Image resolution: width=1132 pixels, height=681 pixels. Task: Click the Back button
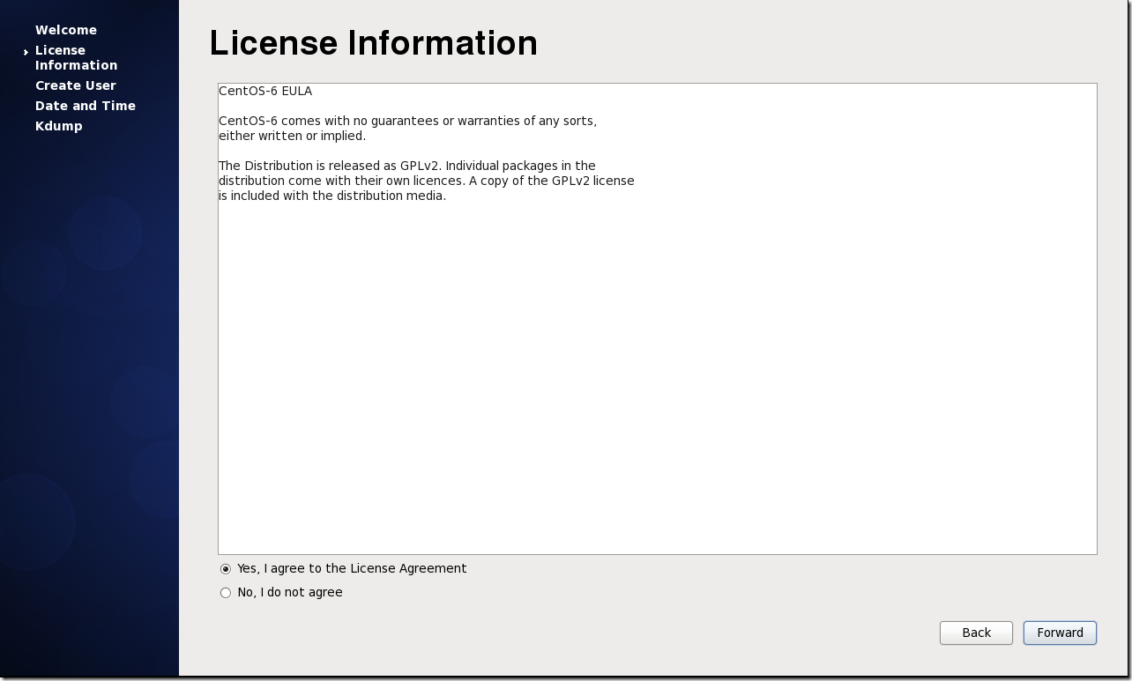tap(976, 633)
